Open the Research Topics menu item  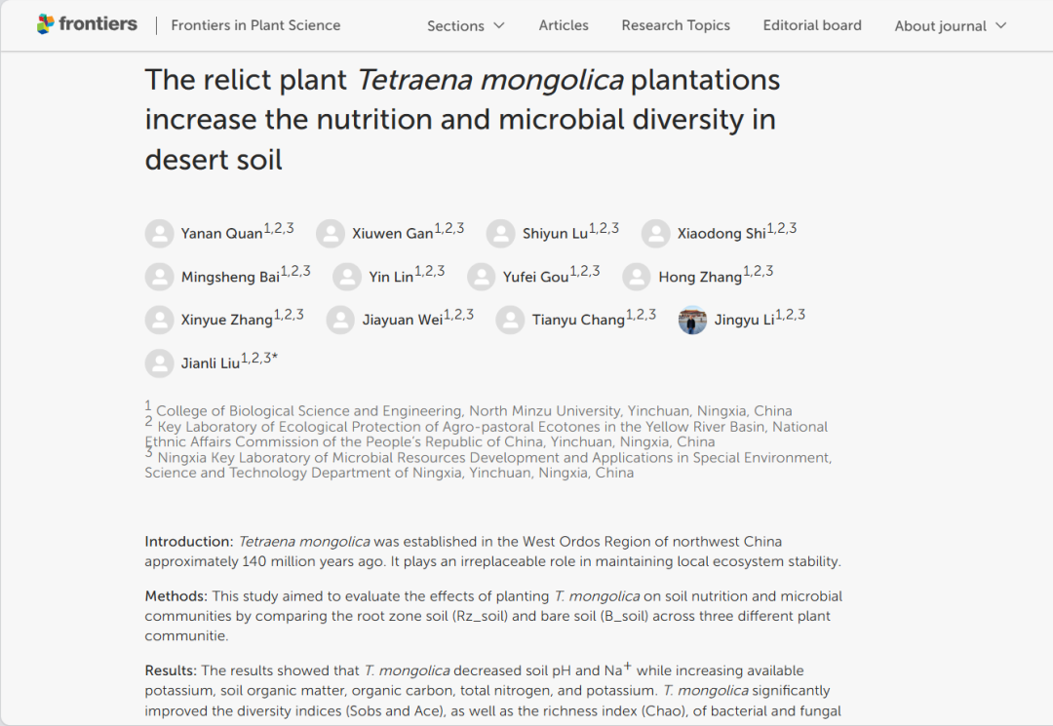click(x=676, y=25)
